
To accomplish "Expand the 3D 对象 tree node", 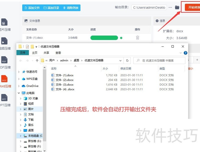I will click(20, 98).
